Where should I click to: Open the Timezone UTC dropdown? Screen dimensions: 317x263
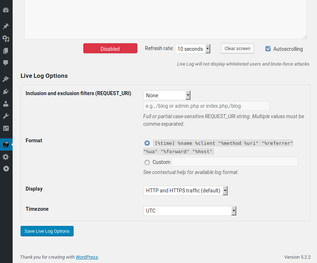pos(190,211)
